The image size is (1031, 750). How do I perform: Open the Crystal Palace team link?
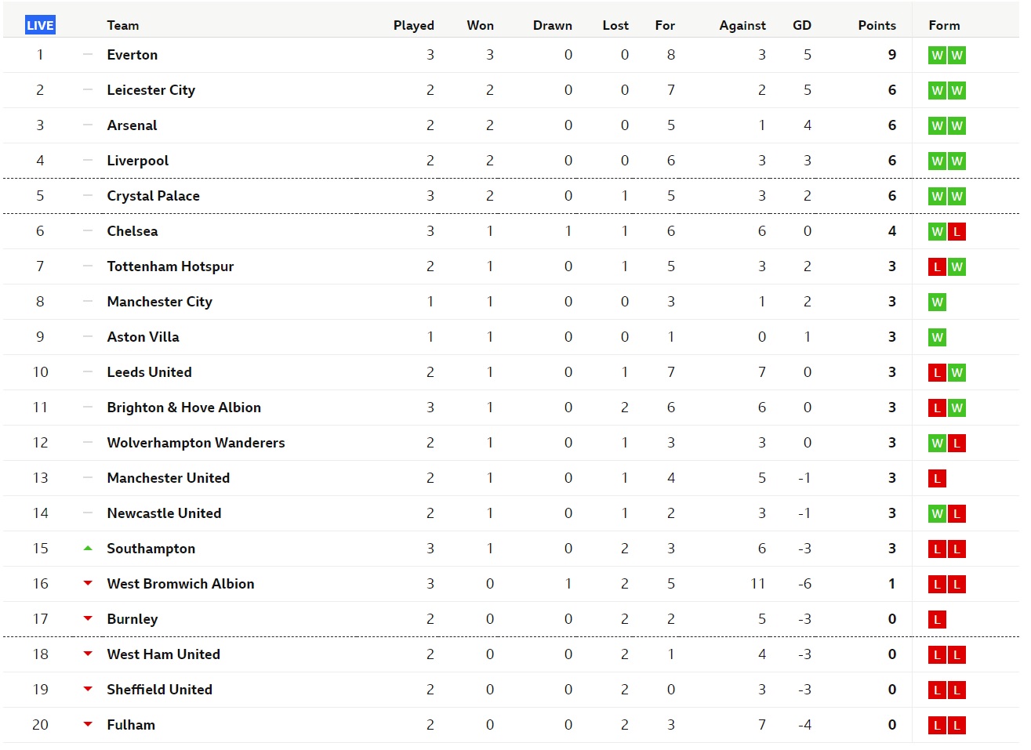[x=154, y=196]
